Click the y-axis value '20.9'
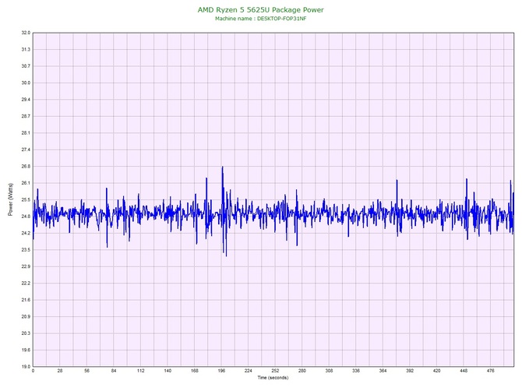The width and height of the screenshot is (522, 391). 26,316
